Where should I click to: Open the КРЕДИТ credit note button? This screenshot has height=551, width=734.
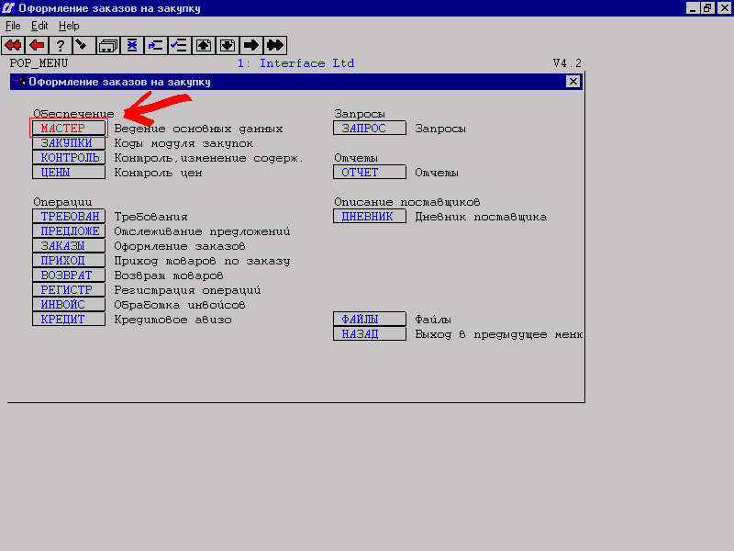tap(69, 319)
